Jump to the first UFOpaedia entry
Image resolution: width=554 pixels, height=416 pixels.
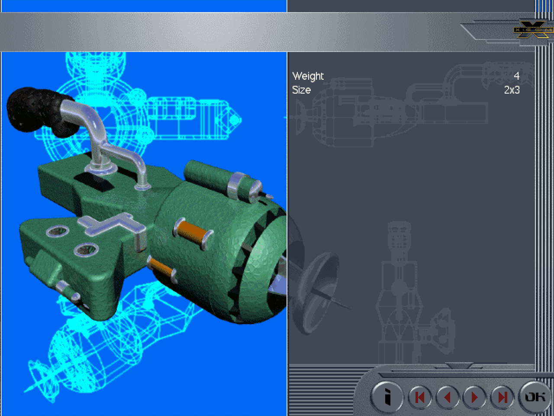pos(419,397)
